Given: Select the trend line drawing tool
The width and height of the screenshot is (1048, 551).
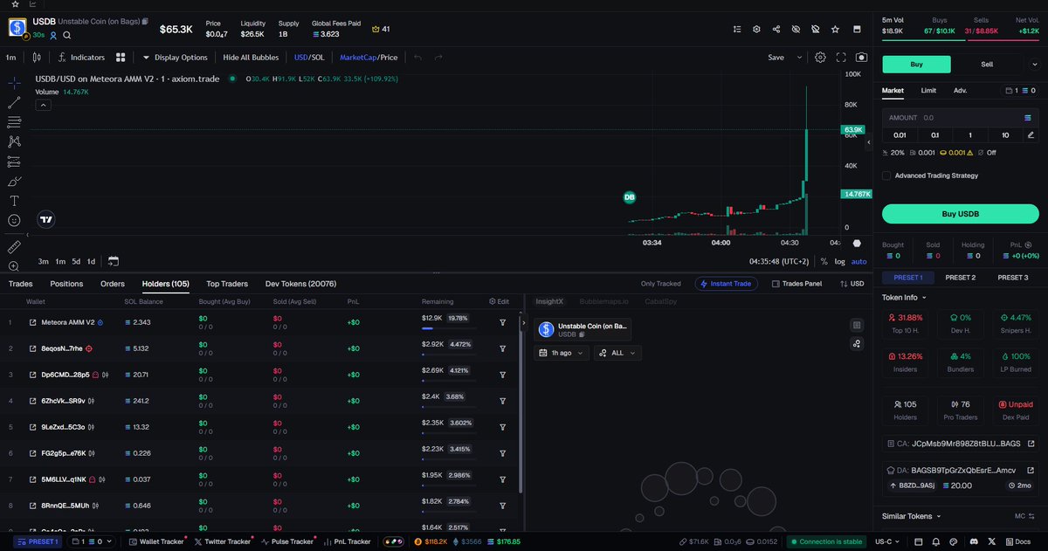Looking at the screenshot, I should pyautogui.click(x=15, y=102).
